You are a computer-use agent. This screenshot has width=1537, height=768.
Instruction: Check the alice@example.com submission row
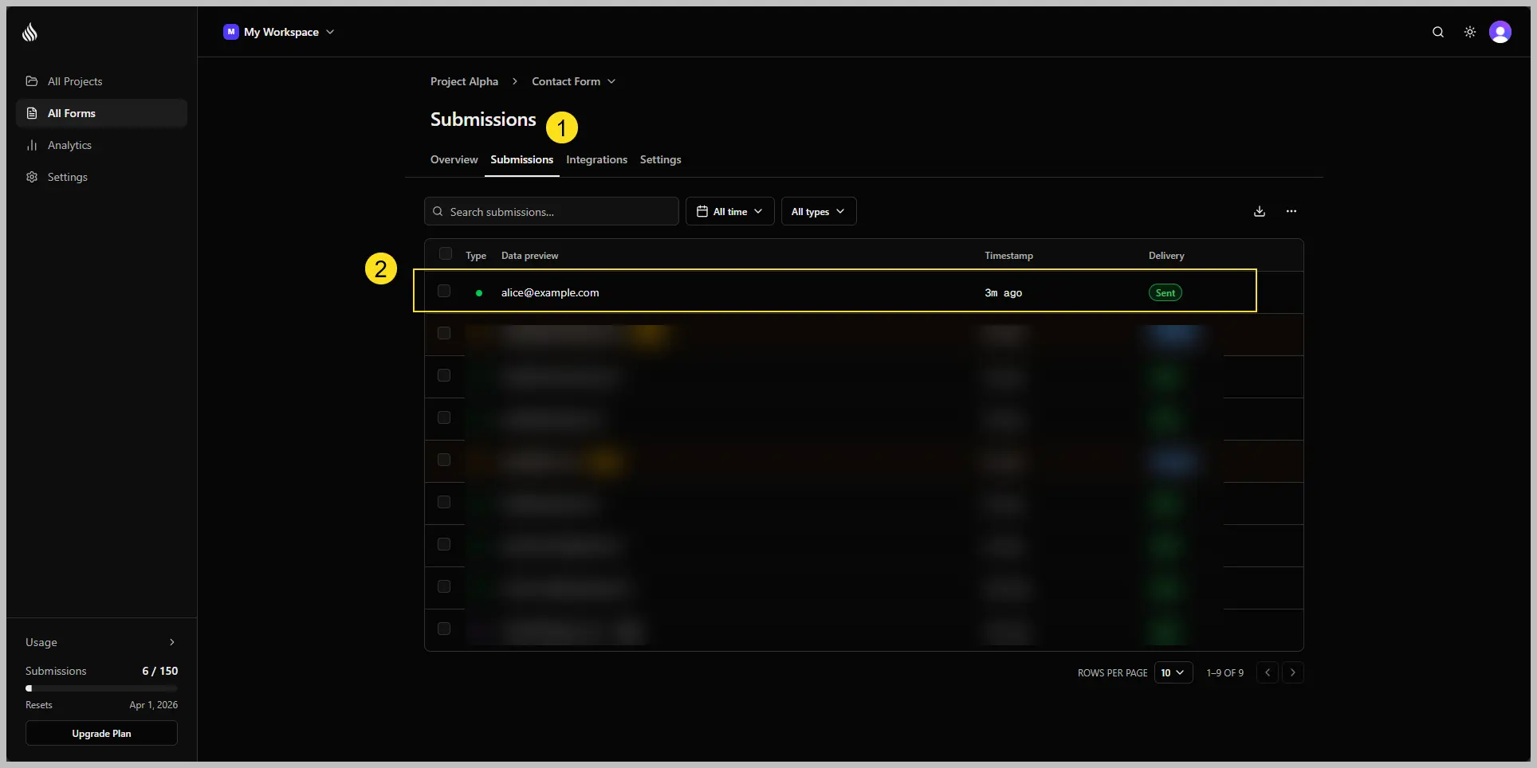point(444,291)
